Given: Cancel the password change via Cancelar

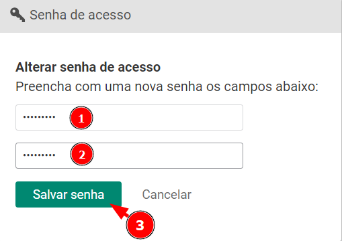Looking at the screenshot, I should click(167, 194).
